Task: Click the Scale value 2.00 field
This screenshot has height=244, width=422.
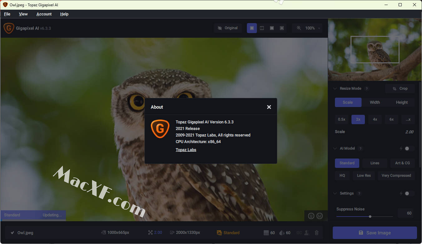Action: (x=409, y=132)
